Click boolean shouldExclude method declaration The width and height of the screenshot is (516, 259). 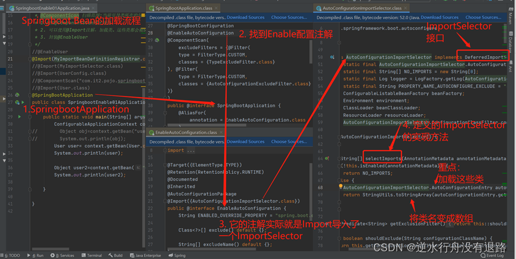tap(418, 238)
